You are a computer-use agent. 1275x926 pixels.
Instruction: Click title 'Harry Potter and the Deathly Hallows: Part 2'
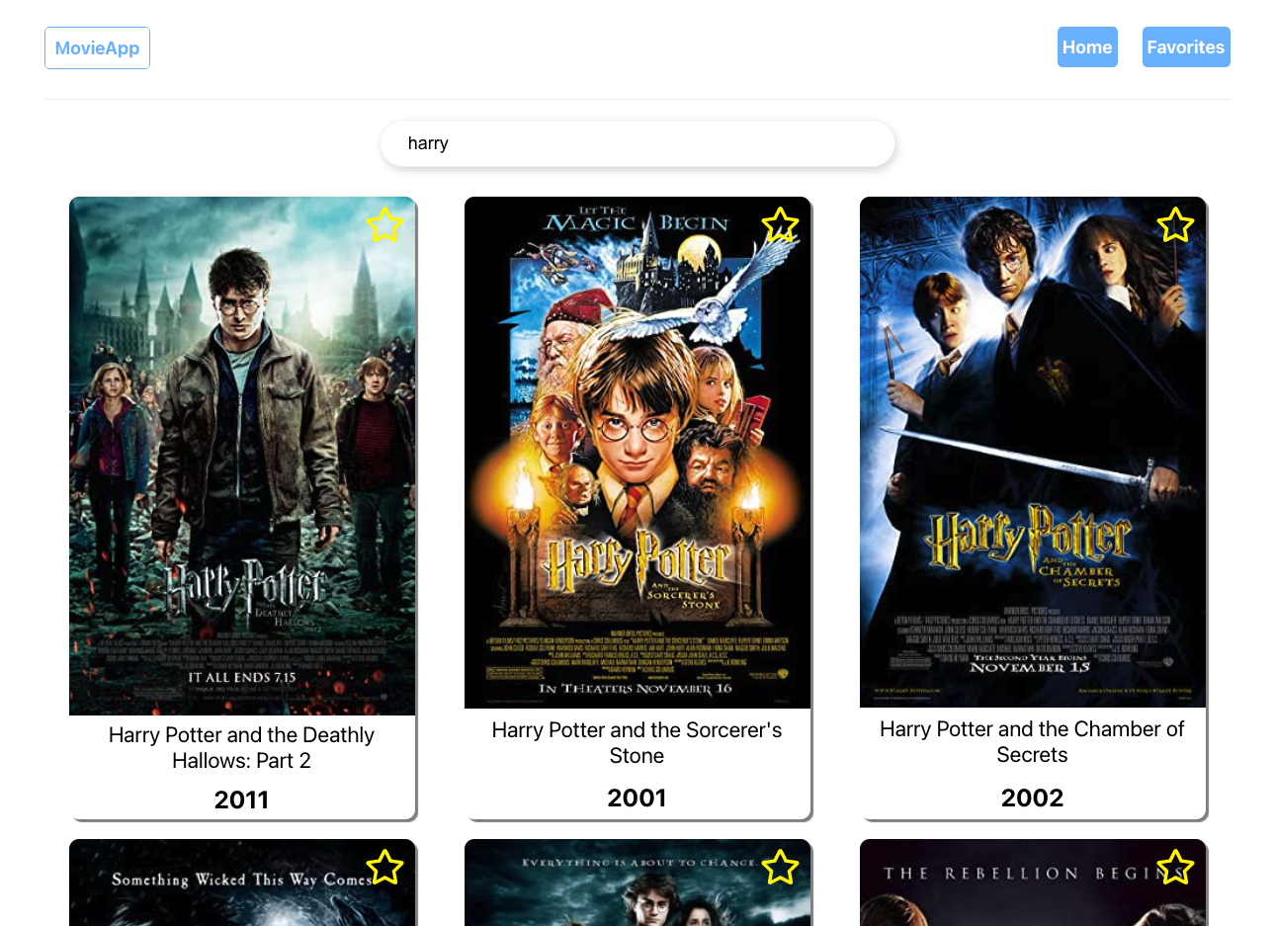click(242, 748)
